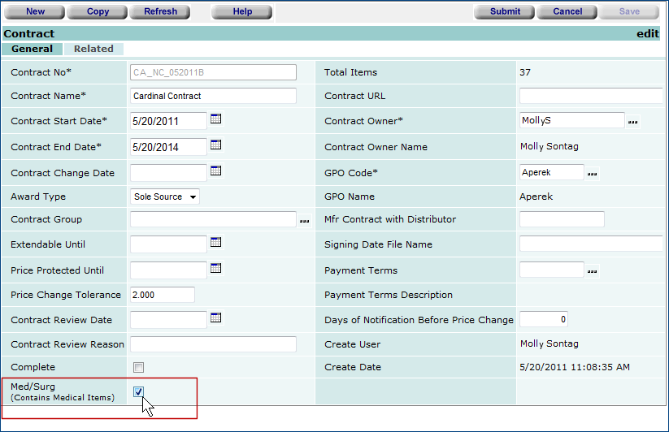669x432 pixels.
Task: Select the General tab
Action: (x=33, y=49)
